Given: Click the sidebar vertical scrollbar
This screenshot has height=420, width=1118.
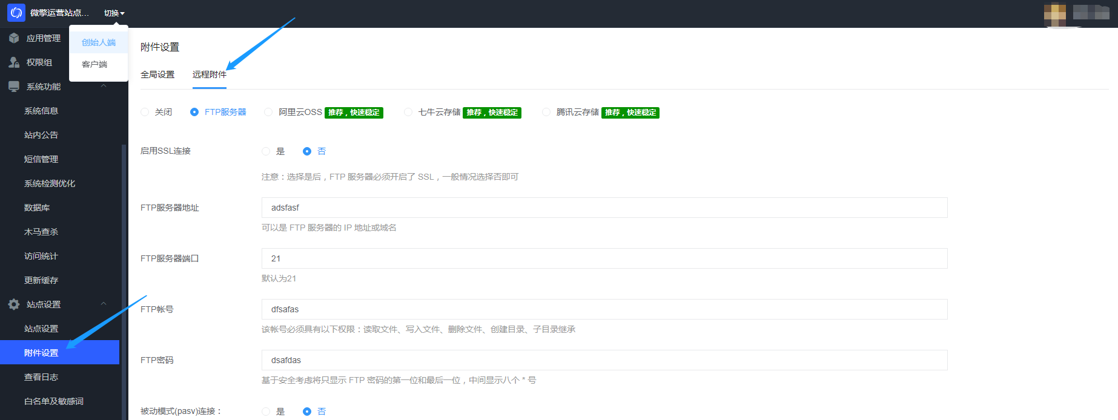Looking at the screenshot, I should coord(124,281).
